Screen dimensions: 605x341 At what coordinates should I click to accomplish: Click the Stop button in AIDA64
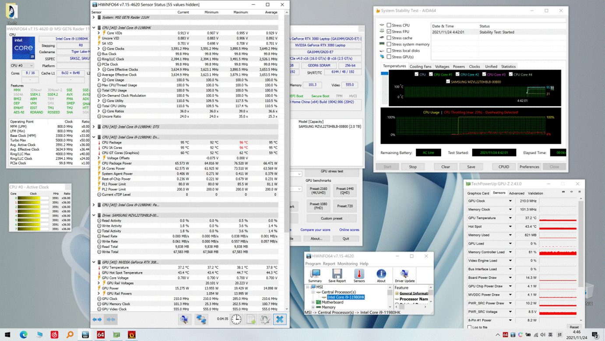click(413, 167)
